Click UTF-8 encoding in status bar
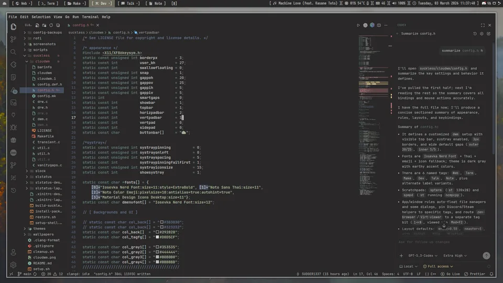 [x=408, y=274]
